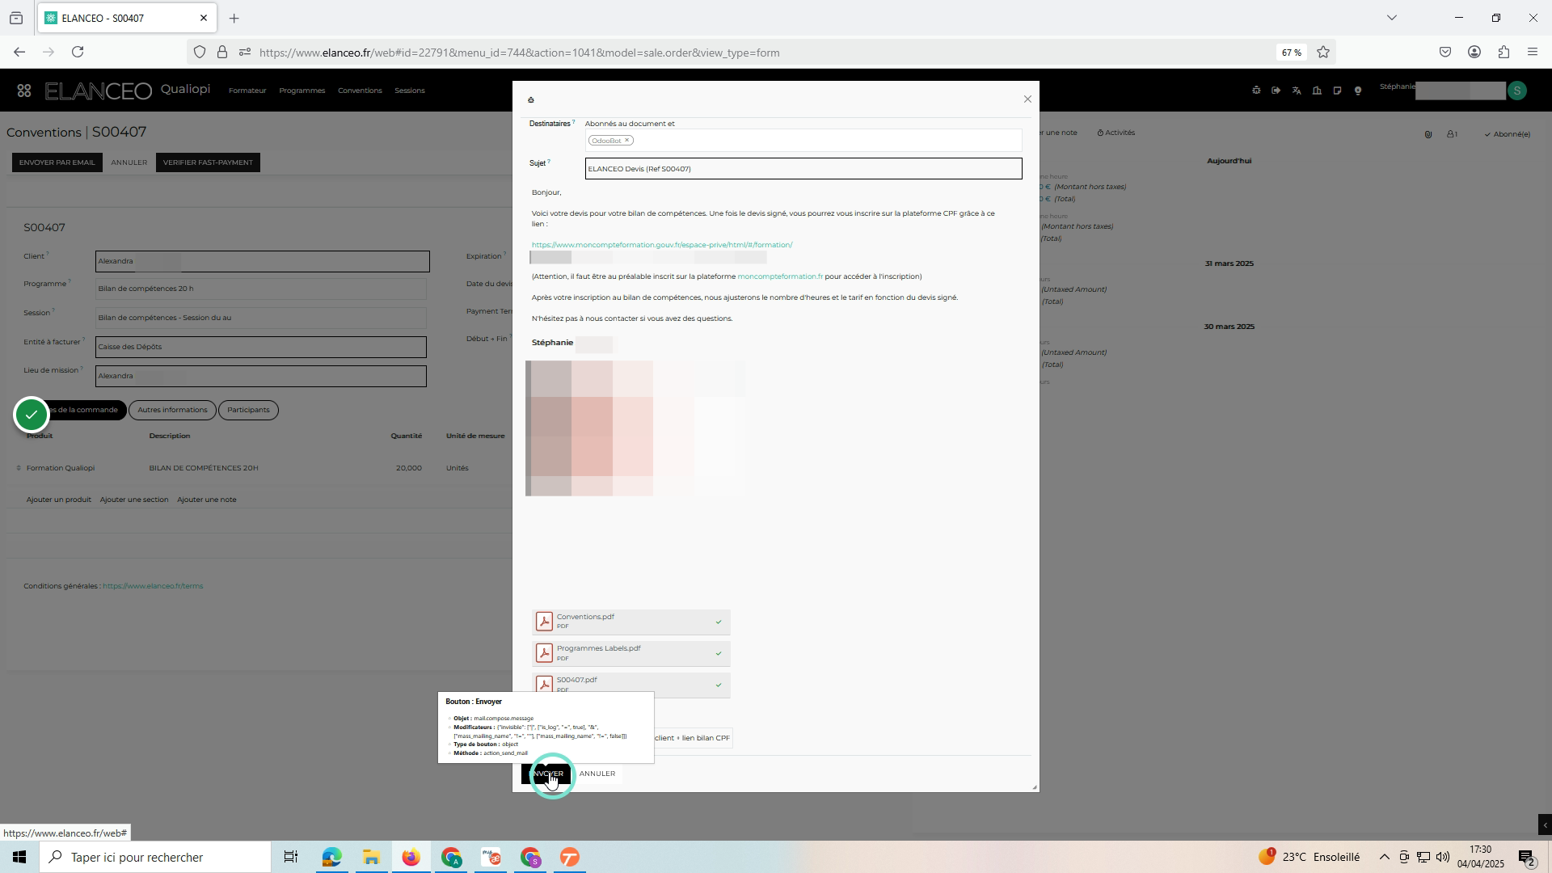The image size is (1552, 873).
Task: Open Session field dropdown
Action: click(x=260, y=318)
